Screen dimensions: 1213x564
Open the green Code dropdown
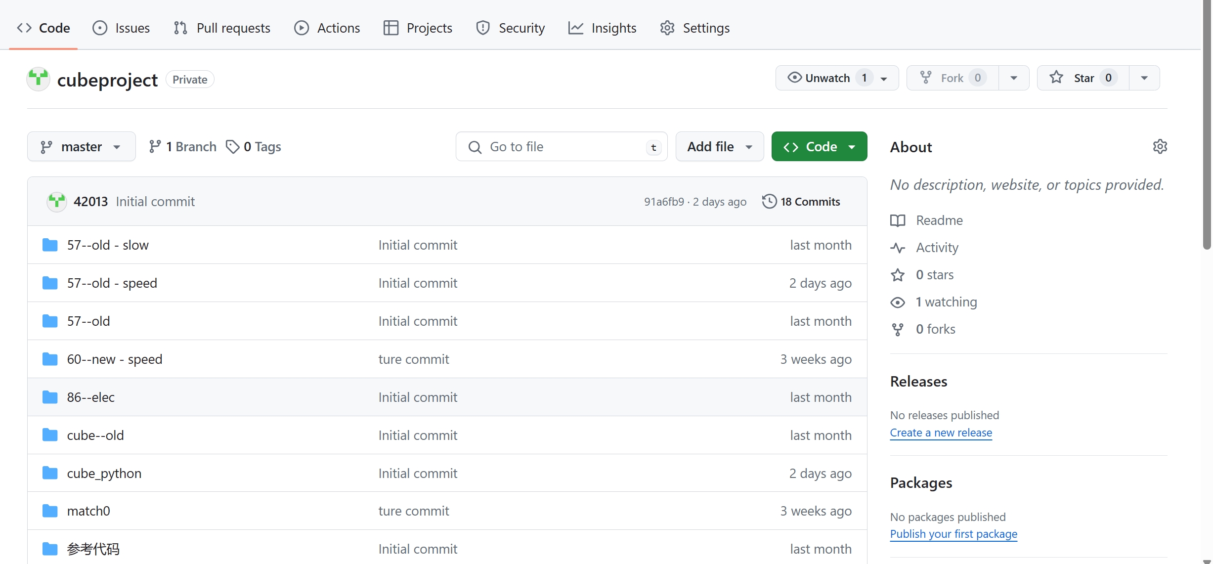(819, 147)
